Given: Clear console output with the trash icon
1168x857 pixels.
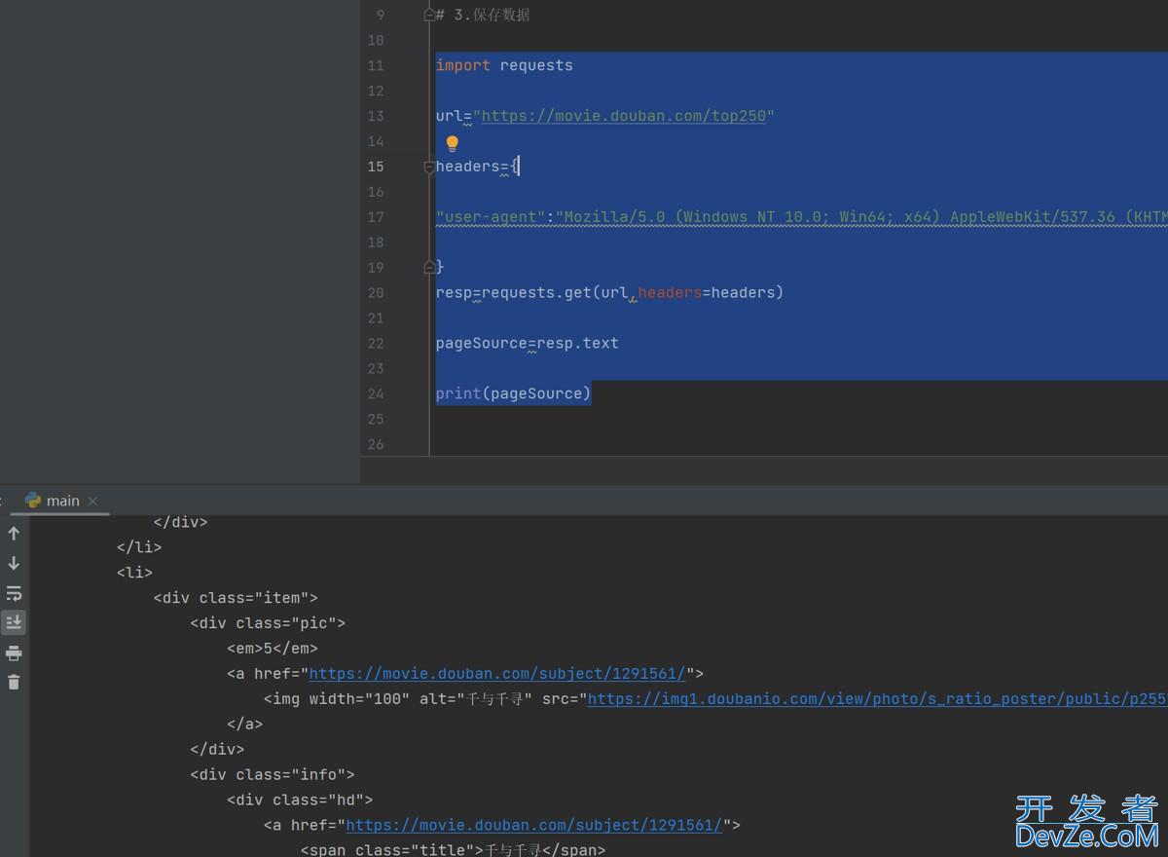Looking at the screenshot, I should pos(14,682).
